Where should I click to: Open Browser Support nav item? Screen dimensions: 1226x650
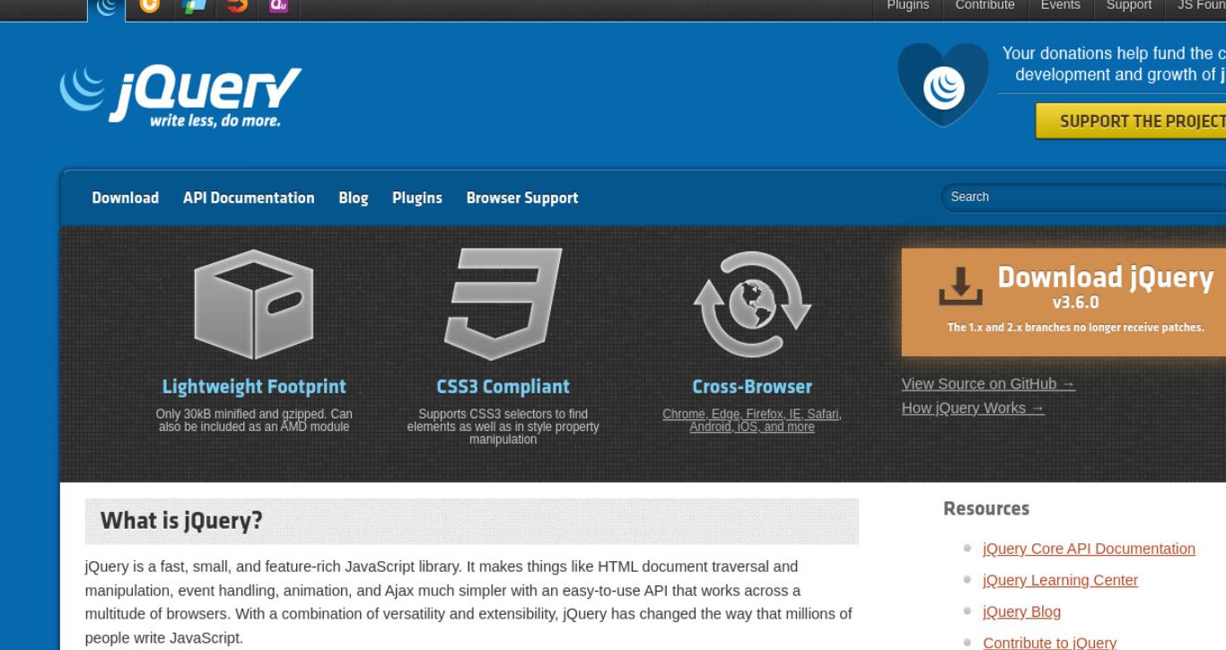pyautogui.click(x=522, y=198)
